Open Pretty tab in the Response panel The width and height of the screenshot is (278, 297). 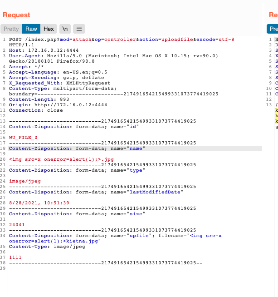tap(273, 29)
